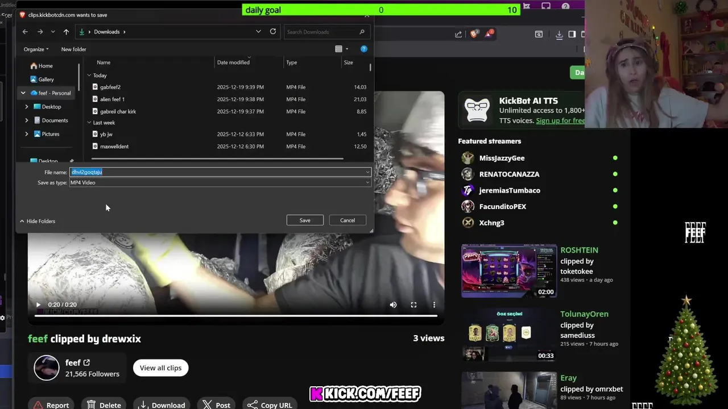Go up one folder level
The width and height of the screenshot is (728, 409).
(x=66, y=32)
